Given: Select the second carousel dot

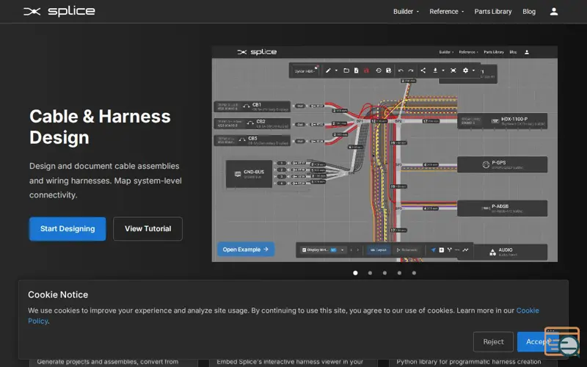Looking at the screenshot, I should coord(370,273).
